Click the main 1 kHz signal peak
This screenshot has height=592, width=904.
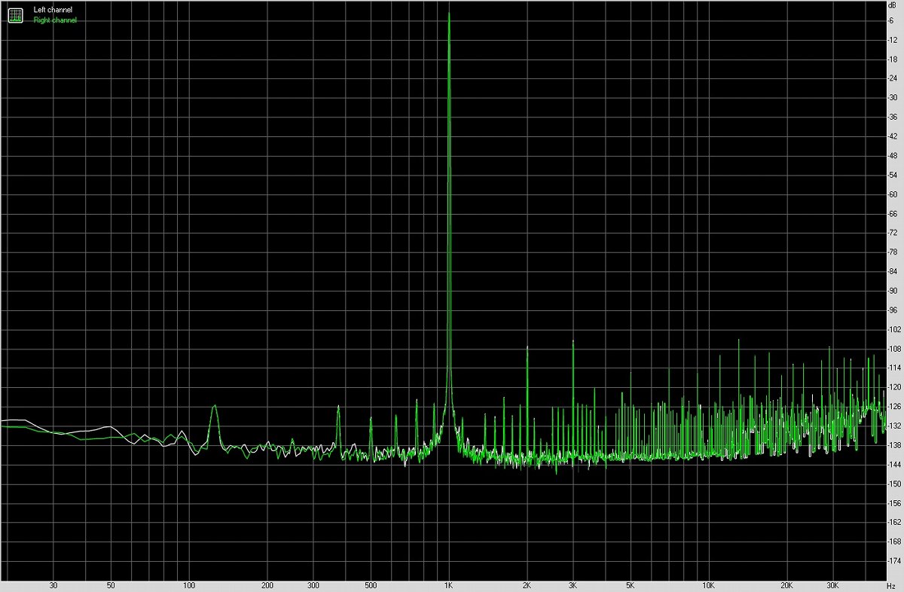[450, 15]
